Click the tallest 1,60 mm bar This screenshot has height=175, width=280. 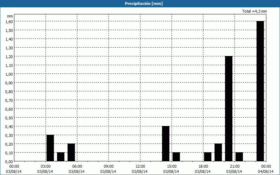pyautogui.click(x=260, y=91)
